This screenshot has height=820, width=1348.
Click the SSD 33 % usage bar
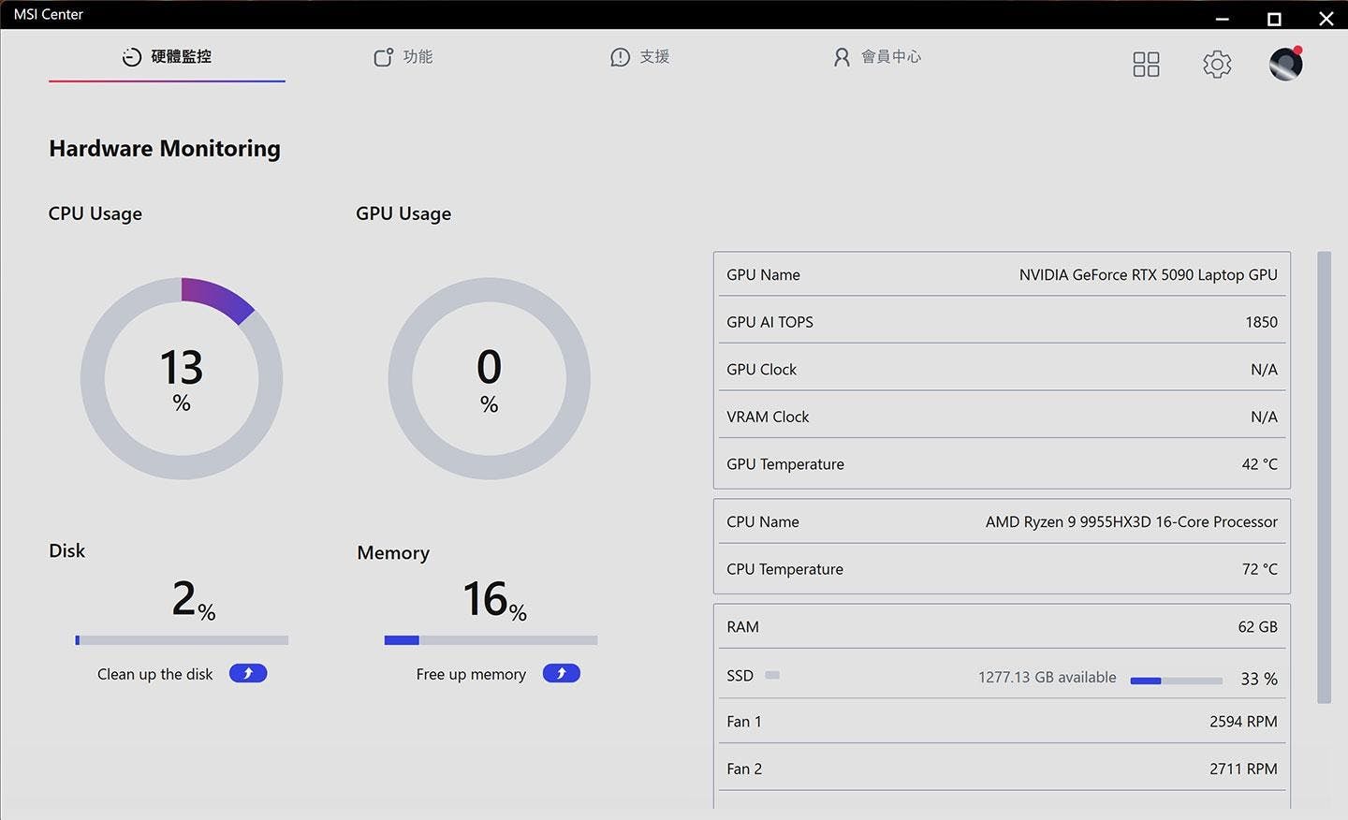point(1177,681)
